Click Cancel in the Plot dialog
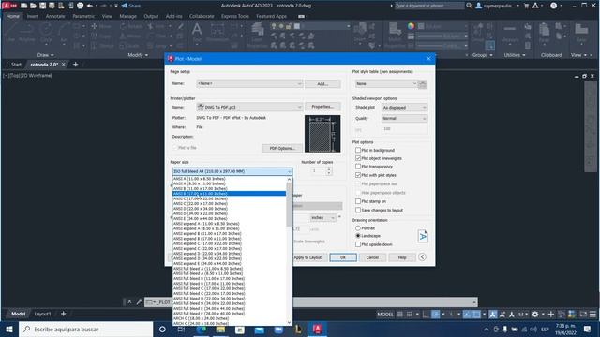This screenshot has height=337, width=600. click(x=372, y=257)
